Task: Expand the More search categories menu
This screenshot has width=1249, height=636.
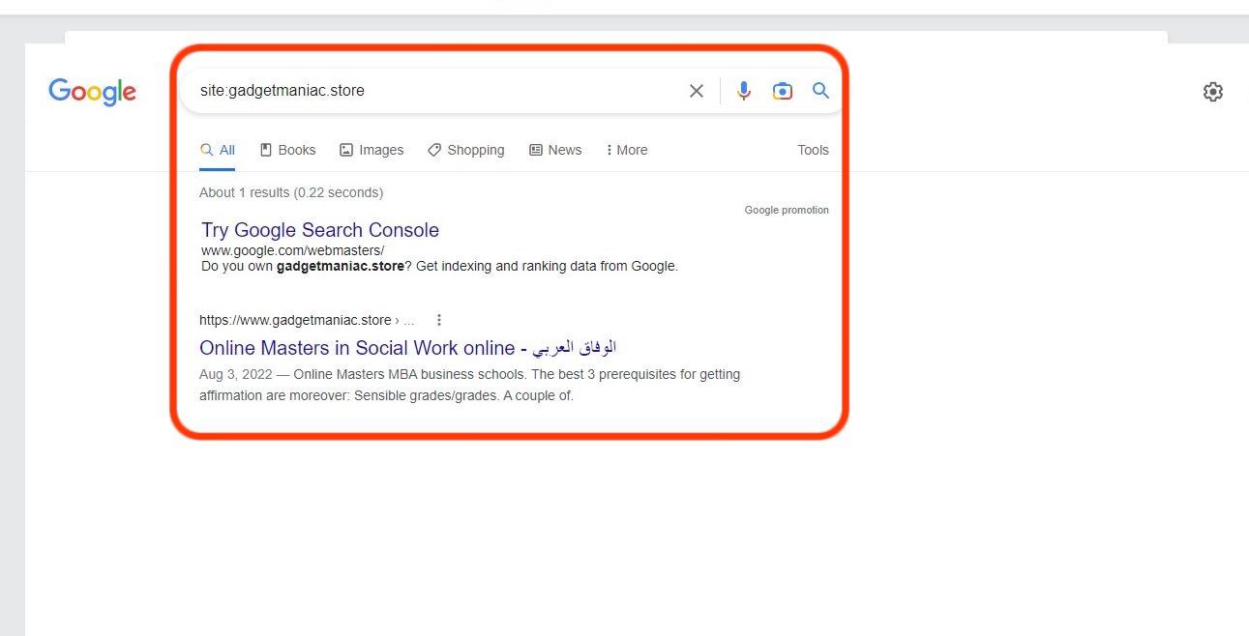Action: (x=626, y=150)
